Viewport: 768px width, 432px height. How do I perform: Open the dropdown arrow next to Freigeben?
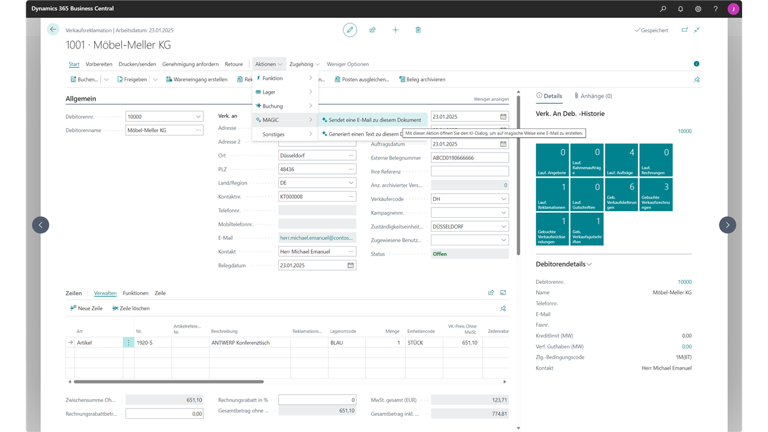pyautogui.click(x=155, y=79)
